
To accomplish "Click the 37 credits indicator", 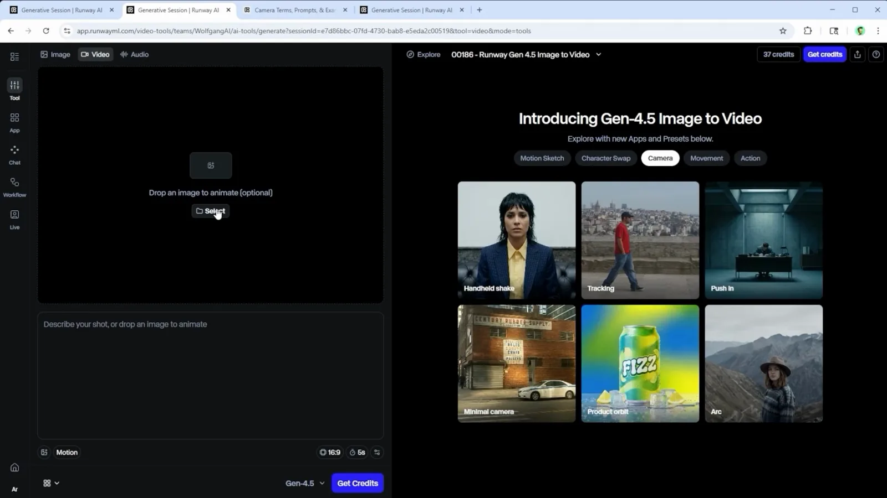I will pos(778,54).
